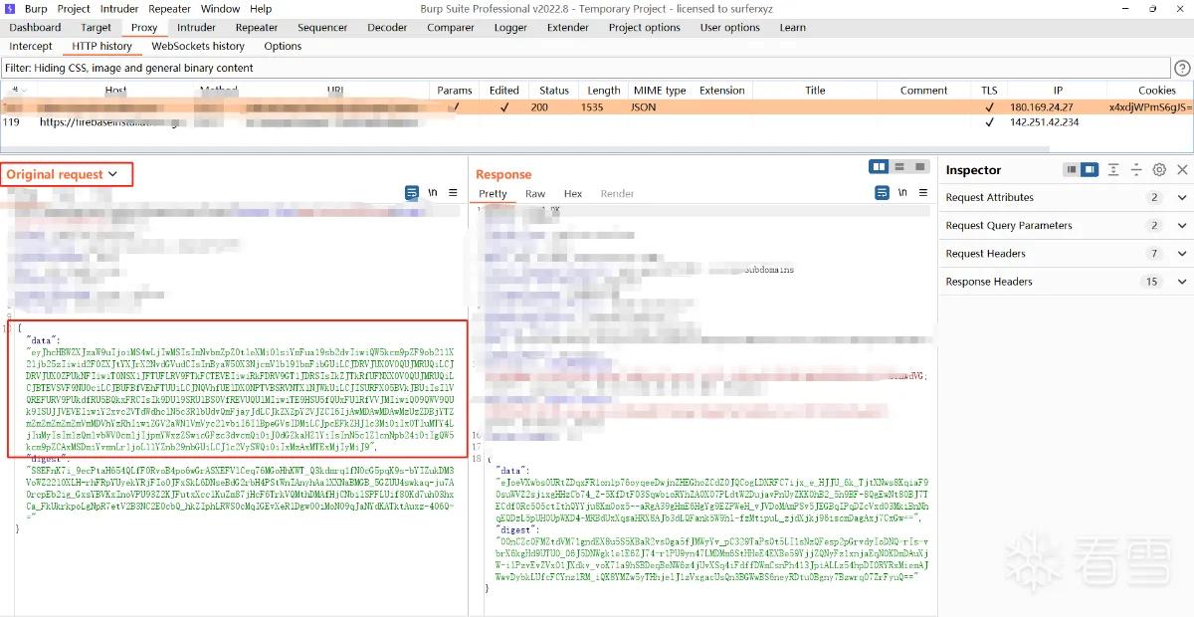Select the Raw response view
Screen dimensions: 1194x617
click(535, 194)
